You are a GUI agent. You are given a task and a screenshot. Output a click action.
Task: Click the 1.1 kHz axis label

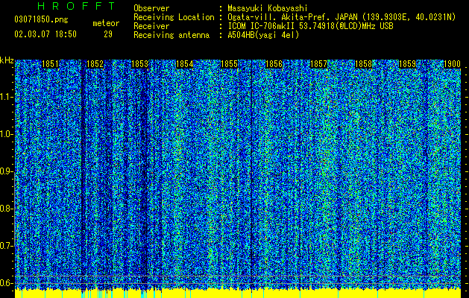pyautogui.click(x=6, y=97)
